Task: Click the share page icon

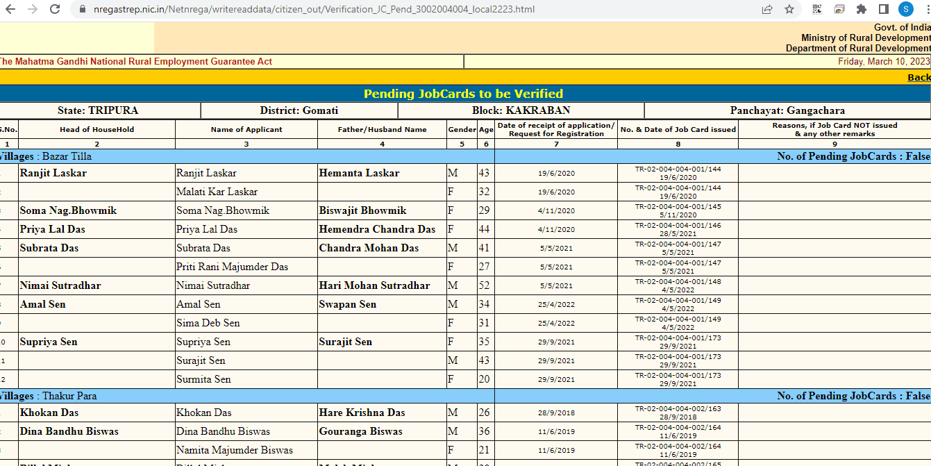Action: tap(766, 9)
